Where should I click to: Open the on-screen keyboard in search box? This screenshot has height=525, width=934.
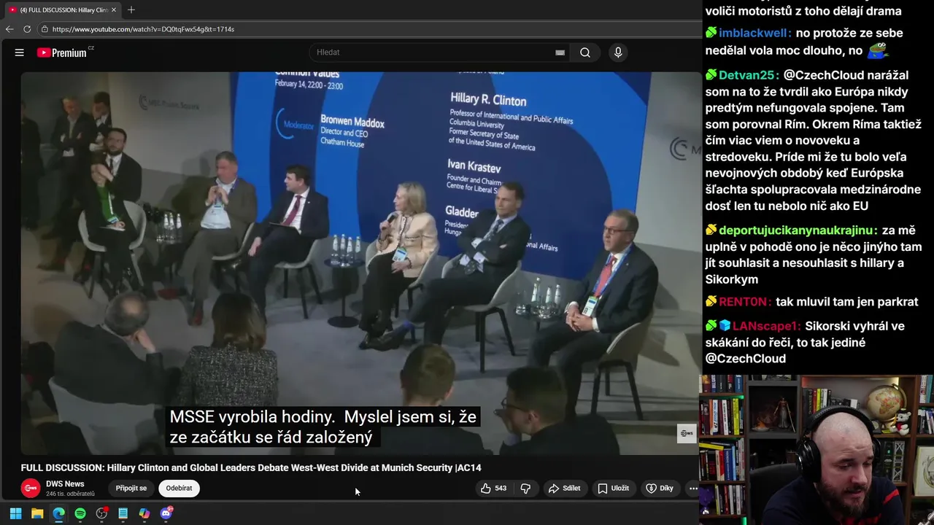[x=560, y=52]
